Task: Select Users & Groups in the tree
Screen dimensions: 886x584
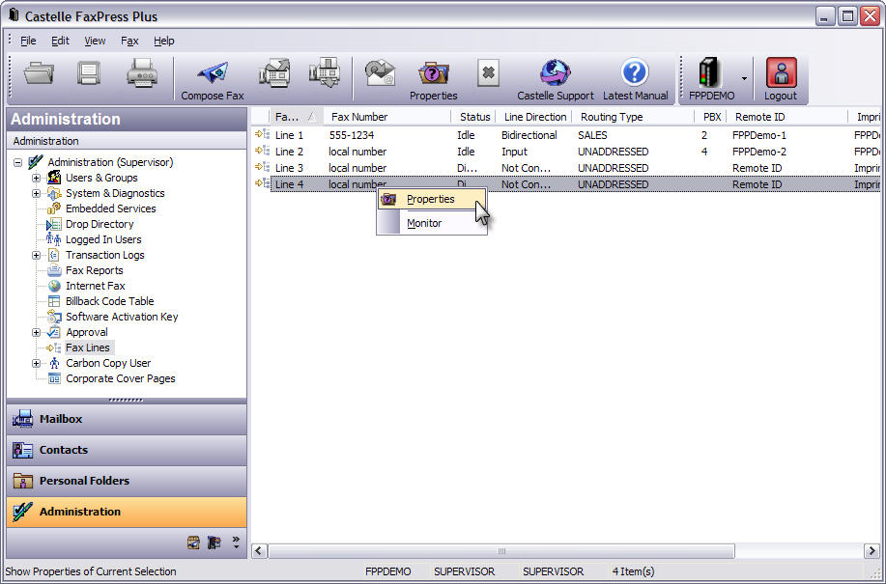Action: click(x=101, y=178)
